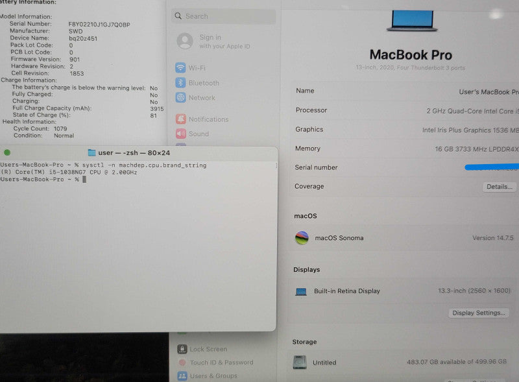This screenshot has height=382, width=519.
Task: Focus the System Settings Search field
Action: 224,16
